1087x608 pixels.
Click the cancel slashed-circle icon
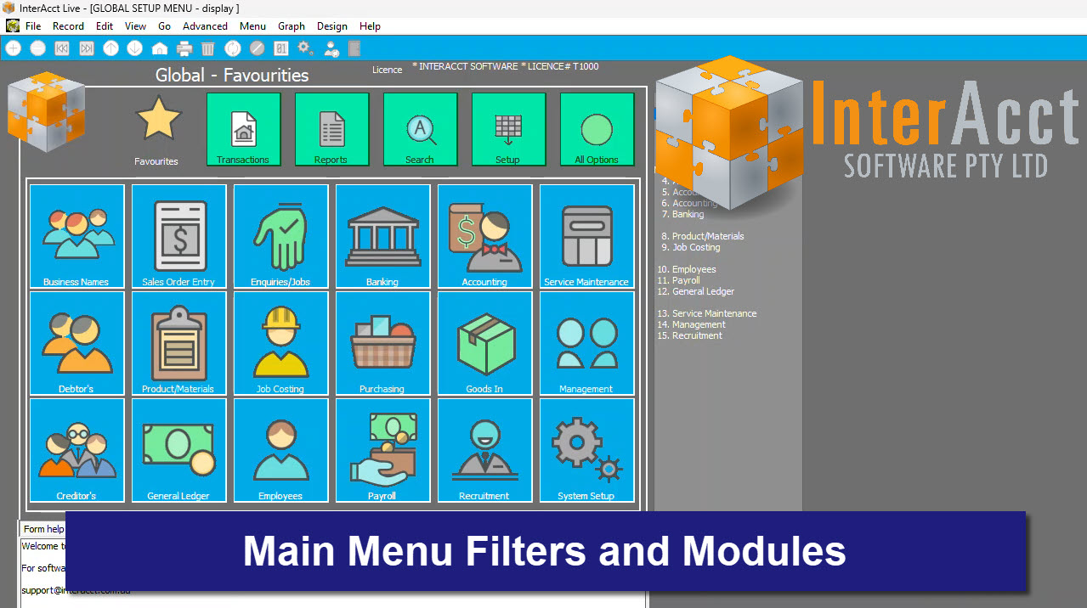pyautogui.click(x=257, y=48)
